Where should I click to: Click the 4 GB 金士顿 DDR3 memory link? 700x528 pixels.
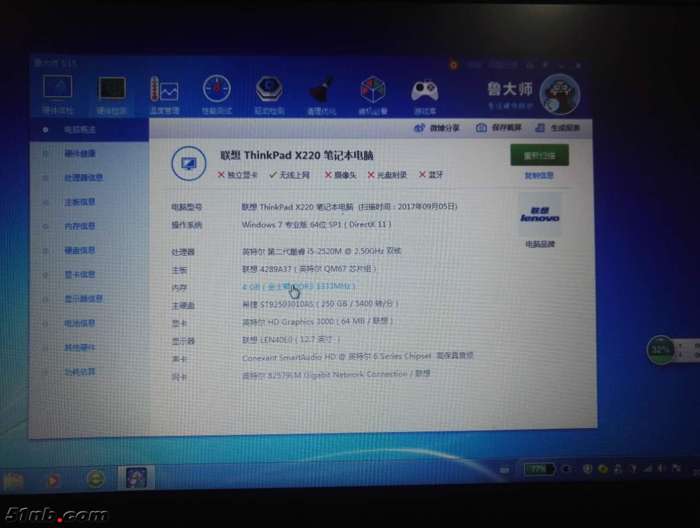point(299,286)
